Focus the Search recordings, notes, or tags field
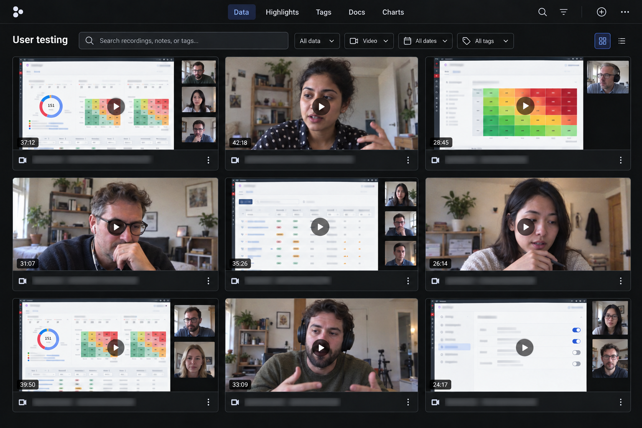Viewport: 642px width, 428px height. (183, 41)
